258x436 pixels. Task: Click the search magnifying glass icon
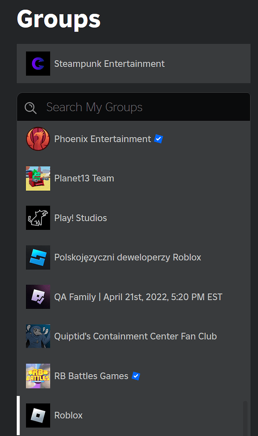(30, 107)
